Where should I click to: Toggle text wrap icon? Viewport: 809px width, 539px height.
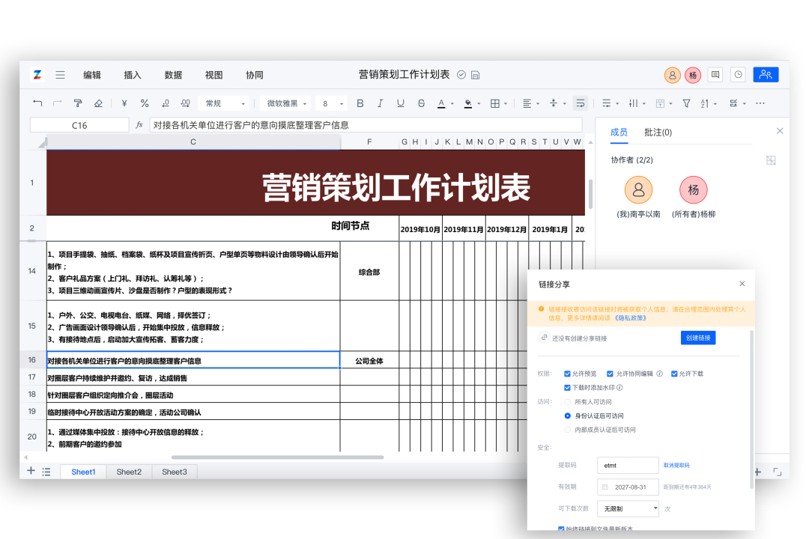click(580, 103)
